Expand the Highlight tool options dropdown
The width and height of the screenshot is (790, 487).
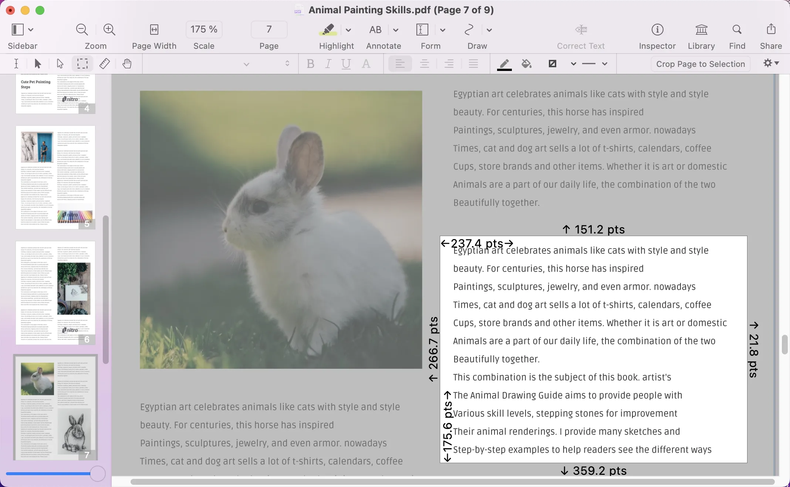coord(349,29)
